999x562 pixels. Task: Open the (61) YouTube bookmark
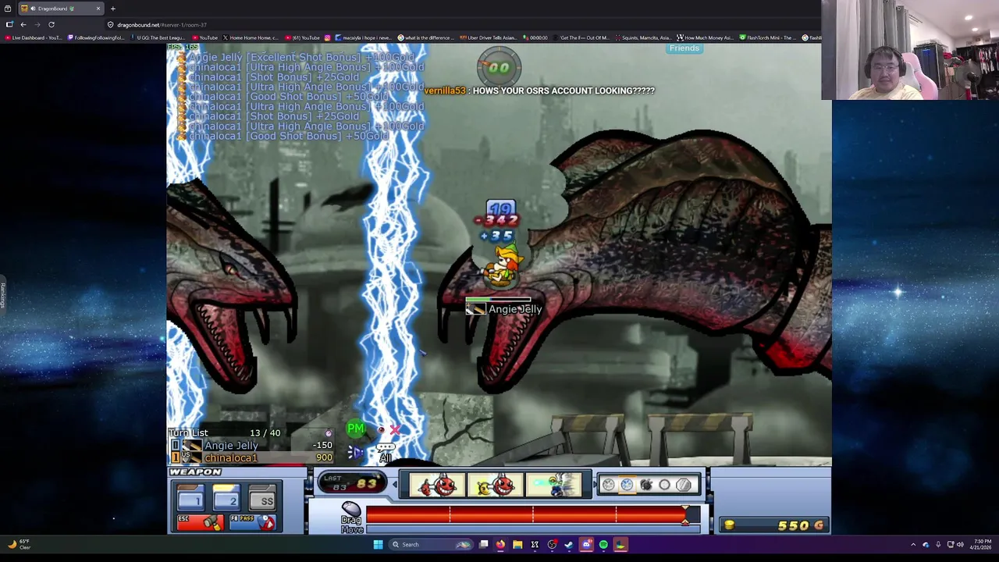coord(303,37)
